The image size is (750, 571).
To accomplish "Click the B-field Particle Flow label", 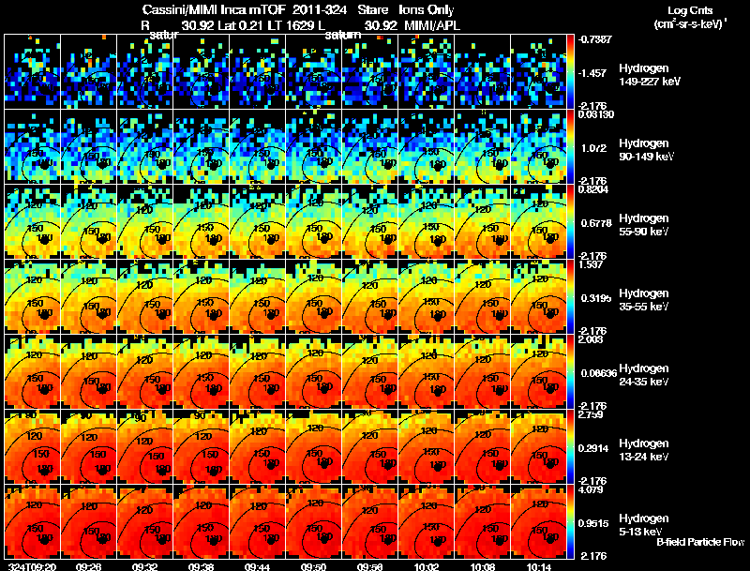I will (x=700, y=542).
